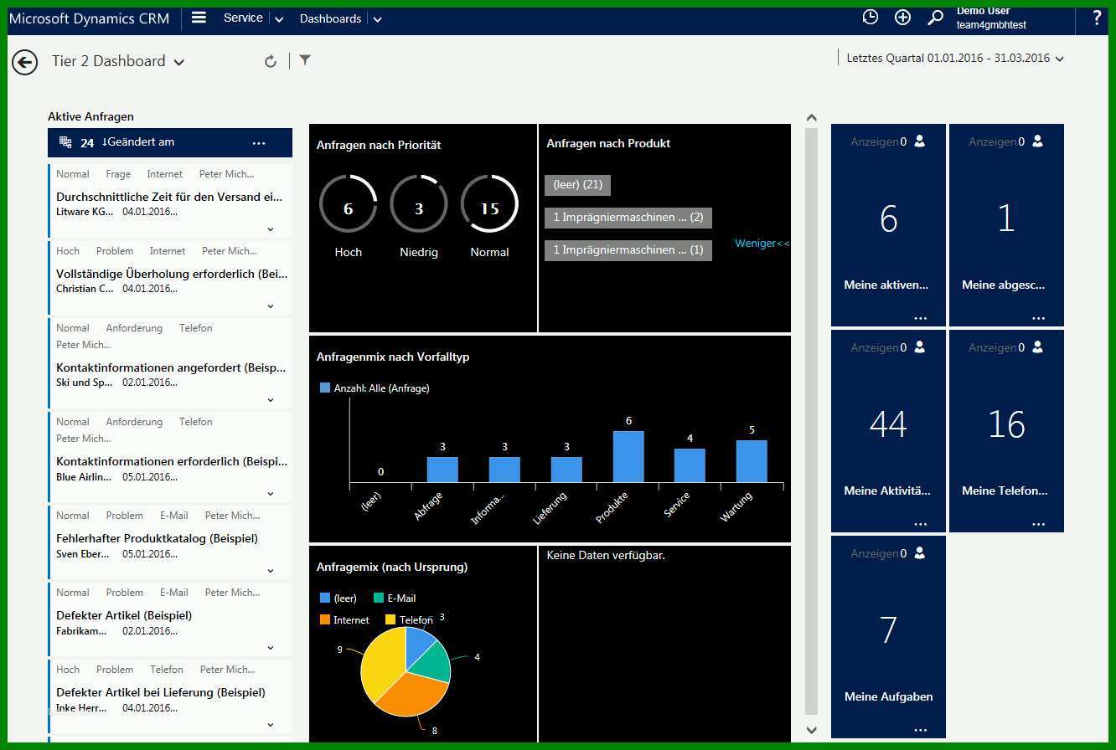Expand the Service area dropdown arrow
1116x750 pixels.
pyautogui.click(x=279, y=19)
